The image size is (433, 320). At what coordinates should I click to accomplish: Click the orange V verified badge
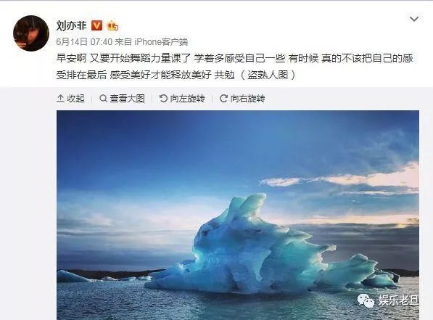click(x=96, y=25)
